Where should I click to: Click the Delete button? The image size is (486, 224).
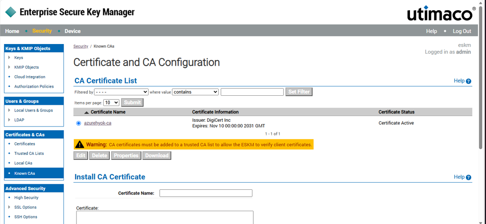pos(100,156)
